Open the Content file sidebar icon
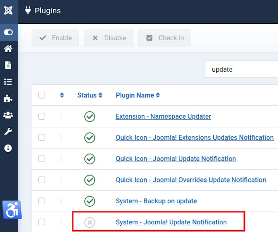 click(8, 65)
